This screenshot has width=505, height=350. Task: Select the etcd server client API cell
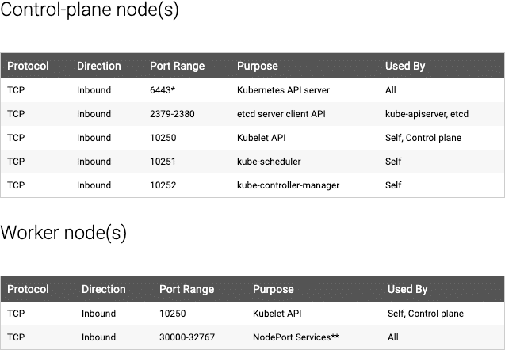click(x=281, y=114)
